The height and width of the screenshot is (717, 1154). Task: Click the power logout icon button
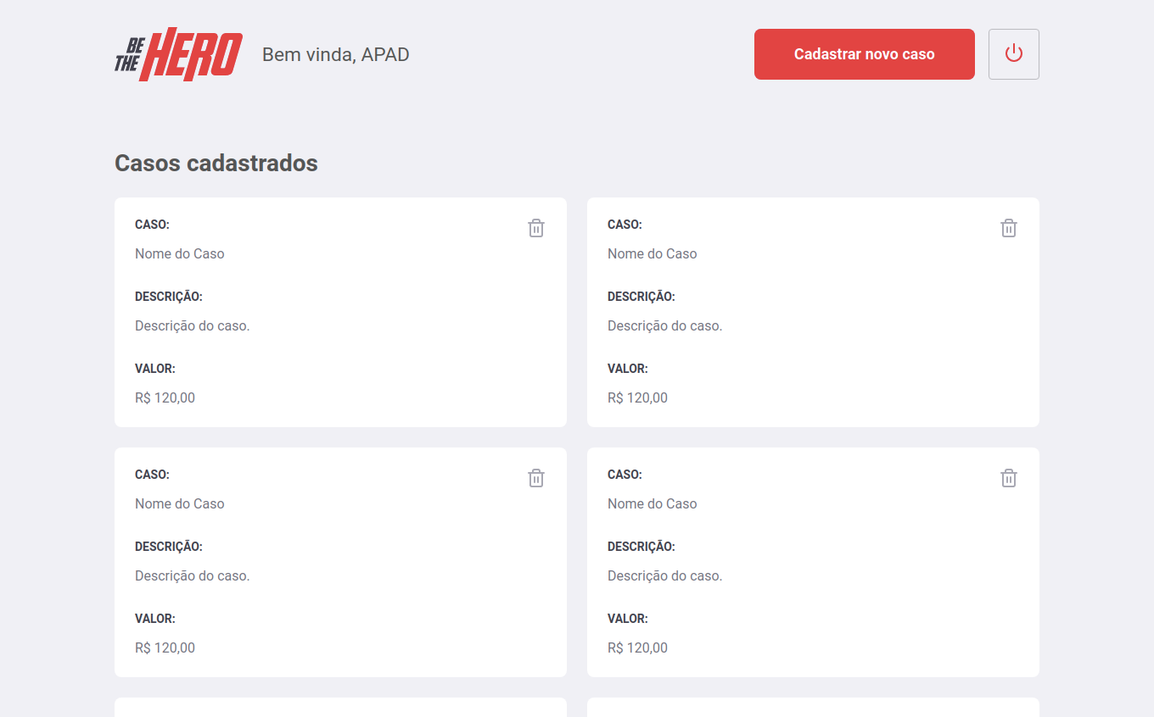(x=1014, y=54)
